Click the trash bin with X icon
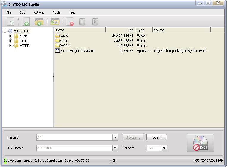Screen dimensions: 227x167 pyautogui.click(x=95, y=22)
